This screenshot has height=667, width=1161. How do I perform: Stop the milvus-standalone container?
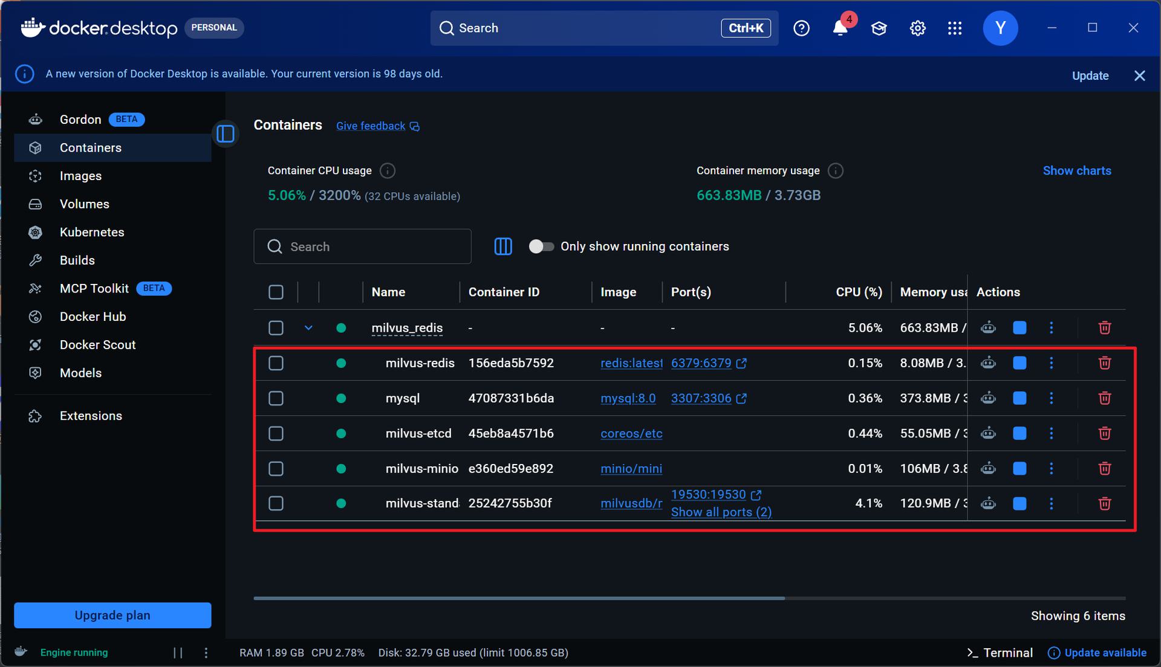tap(1020, 503)
